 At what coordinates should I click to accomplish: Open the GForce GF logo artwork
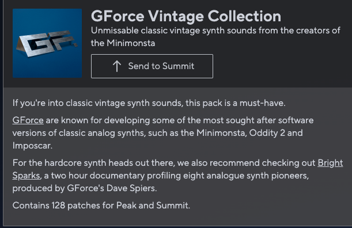point(47,43)
